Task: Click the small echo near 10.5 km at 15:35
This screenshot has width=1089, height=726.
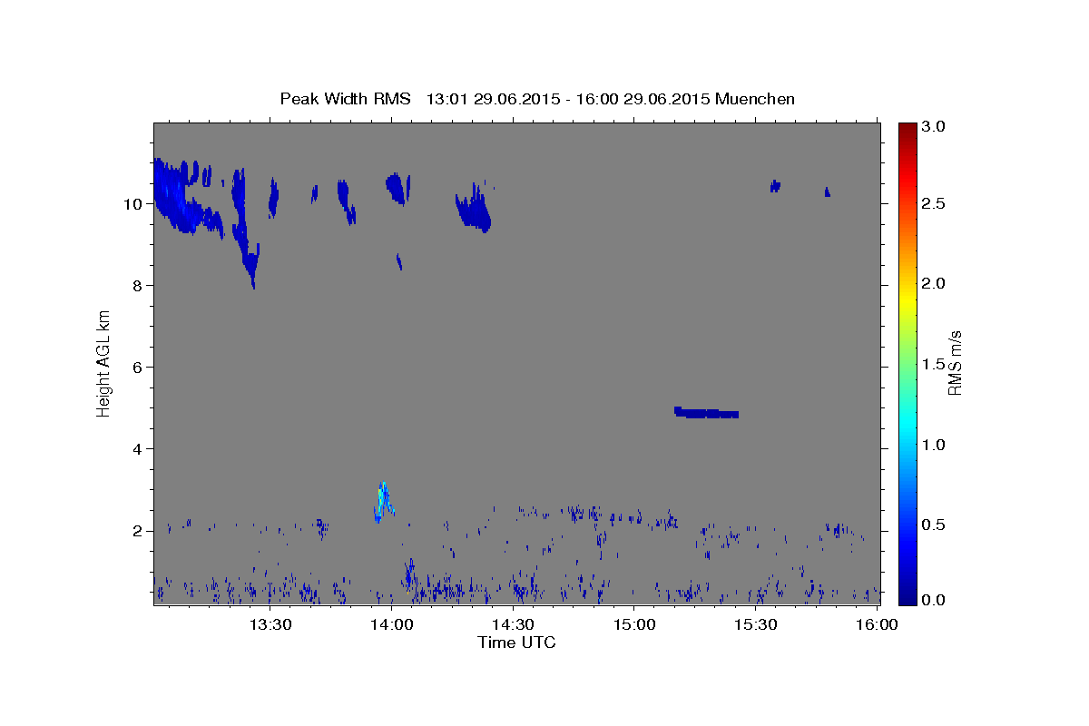Action: coord(775,186)
